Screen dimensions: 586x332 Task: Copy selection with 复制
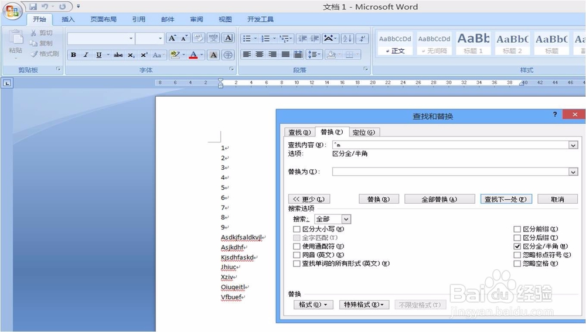42,43
